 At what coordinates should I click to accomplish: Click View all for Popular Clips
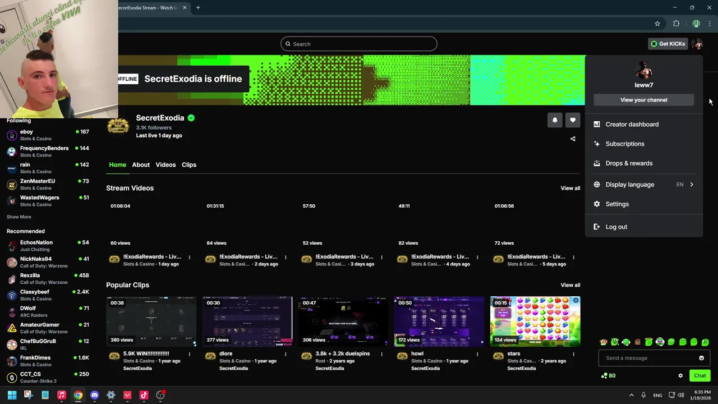[x=570, y=285]
